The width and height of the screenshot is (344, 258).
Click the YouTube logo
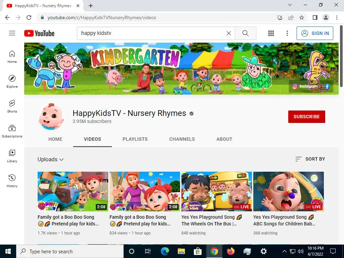tap(39, 33)
